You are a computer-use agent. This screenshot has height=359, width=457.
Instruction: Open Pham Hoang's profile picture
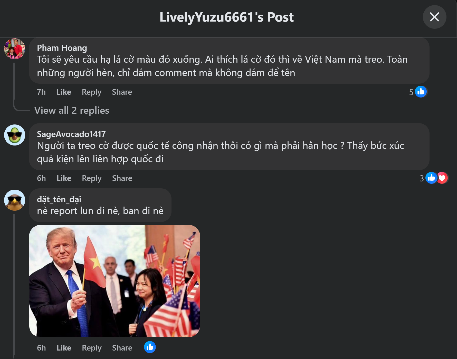[15, 49]
